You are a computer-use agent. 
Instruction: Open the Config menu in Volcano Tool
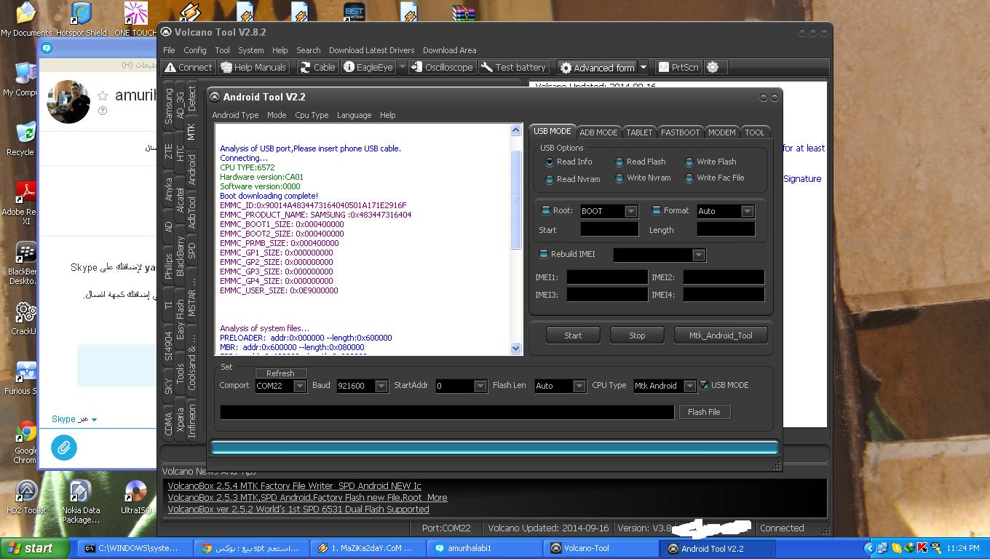coord(194,50)
